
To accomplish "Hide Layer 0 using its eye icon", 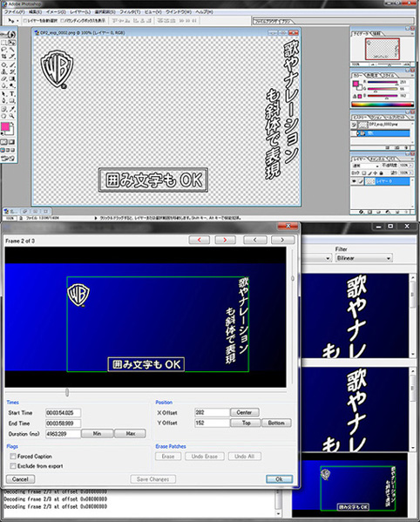I will point(354,181).
